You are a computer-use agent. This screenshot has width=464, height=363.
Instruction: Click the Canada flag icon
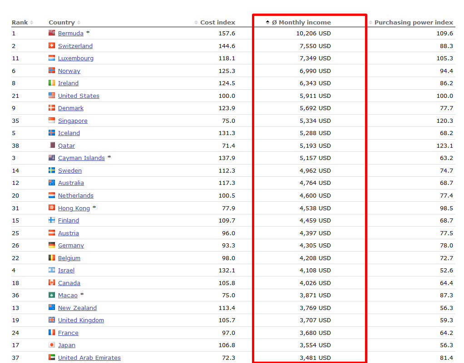(x=52, y=282)
